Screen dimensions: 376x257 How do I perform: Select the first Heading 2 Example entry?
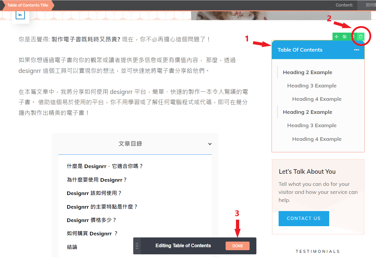308,72
